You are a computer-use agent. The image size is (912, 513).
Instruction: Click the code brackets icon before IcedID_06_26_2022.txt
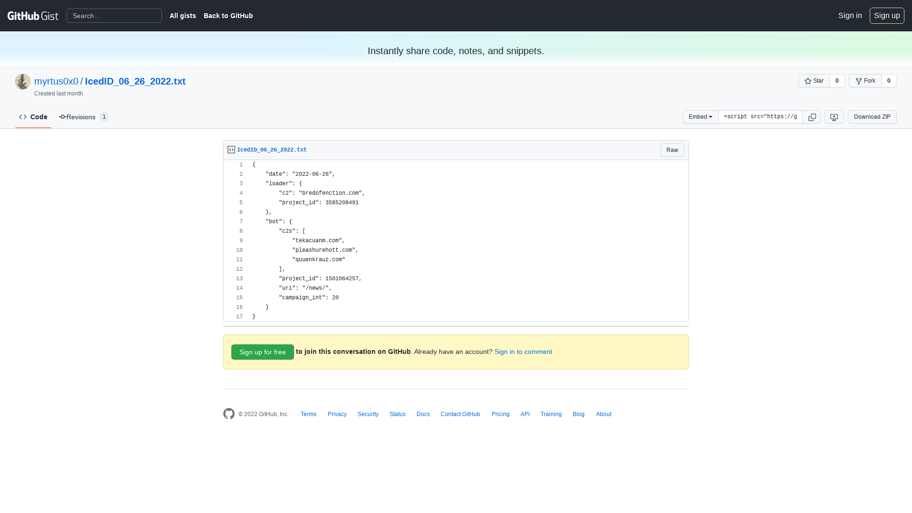(x=231, y=149)
